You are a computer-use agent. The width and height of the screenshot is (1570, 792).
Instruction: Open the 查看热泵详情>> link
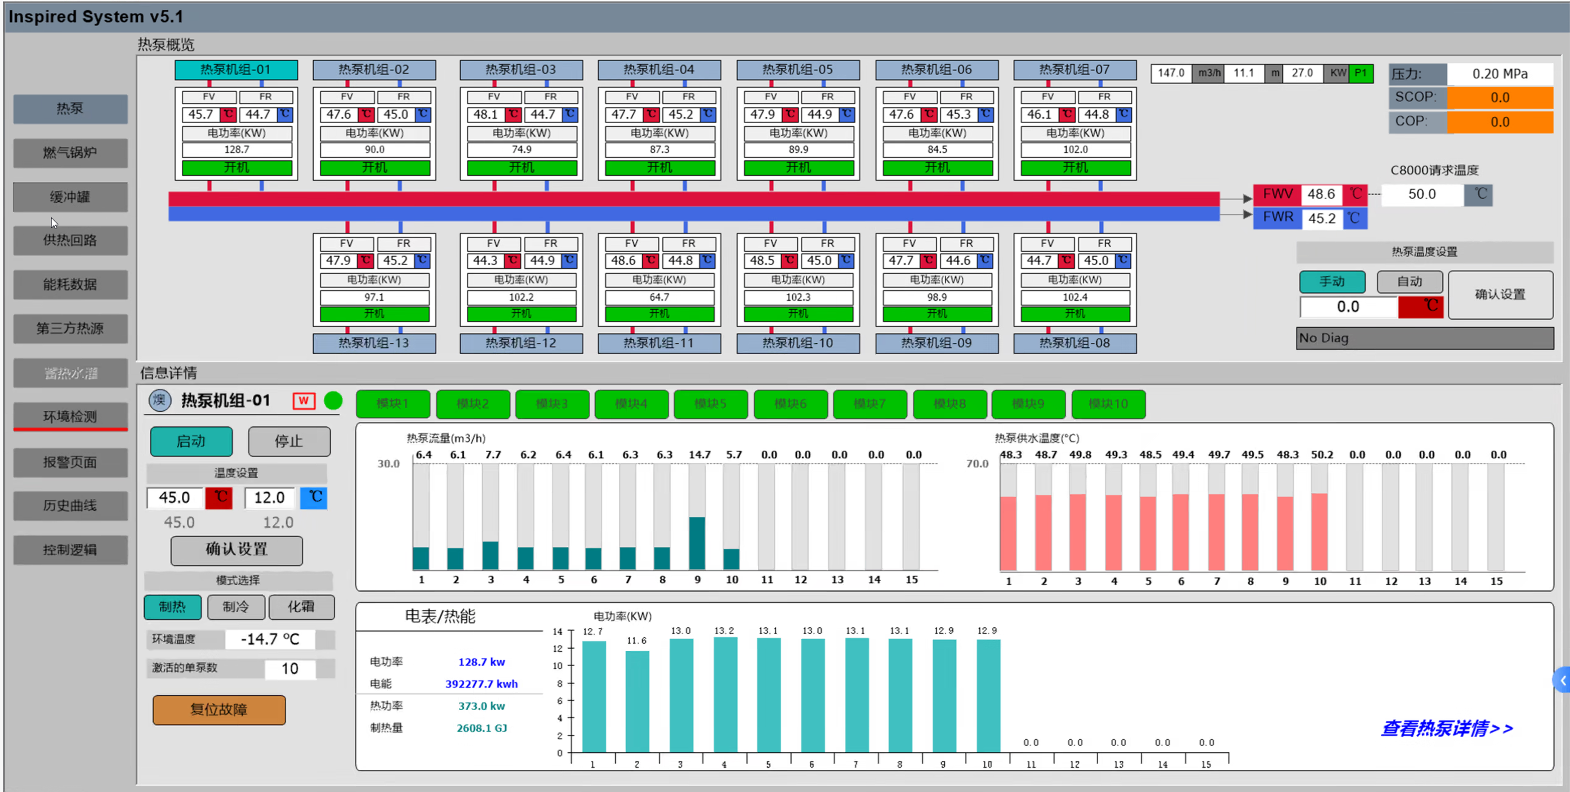tap(1446, 728)
